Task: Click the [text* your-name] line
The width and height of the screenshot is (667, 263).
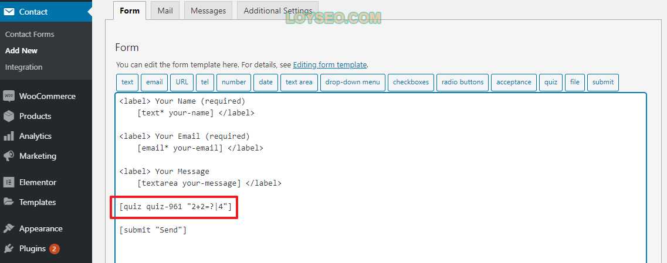Action: click(196, 113)
